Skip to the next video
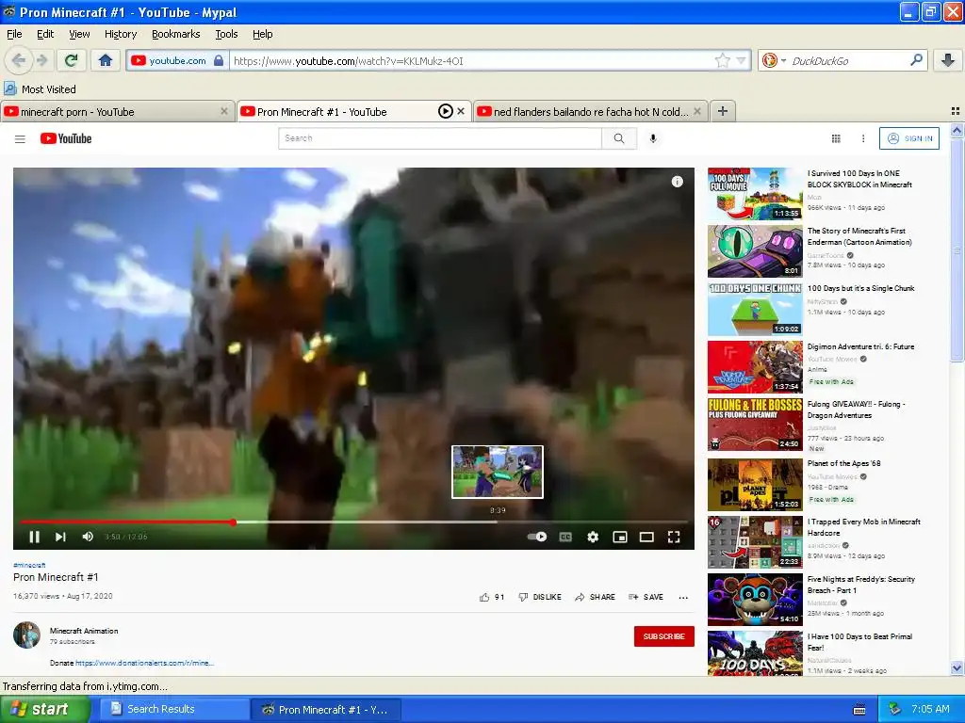 (60, 537)
